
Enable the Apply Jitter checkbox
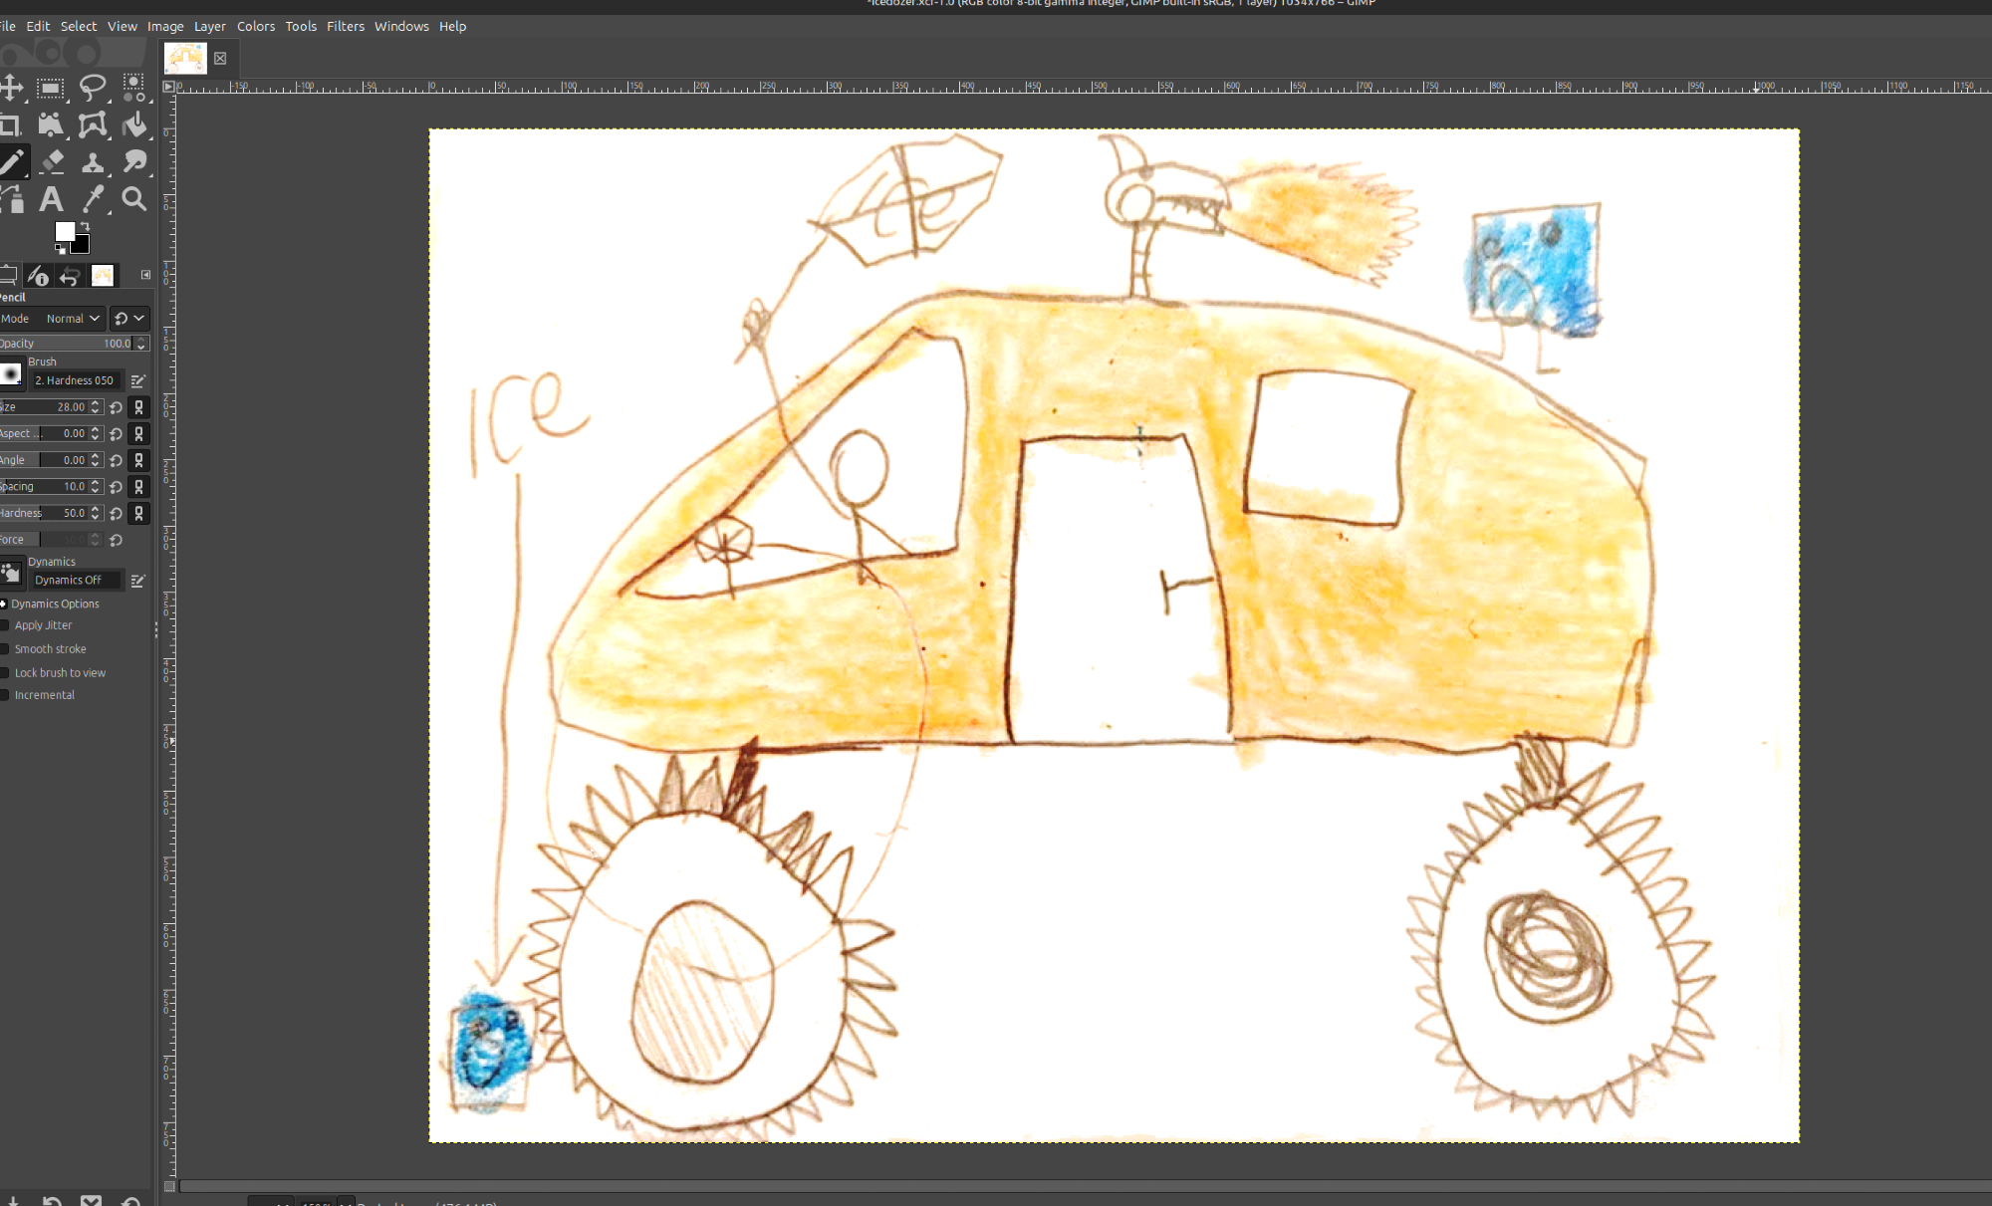tap(5, 625)
